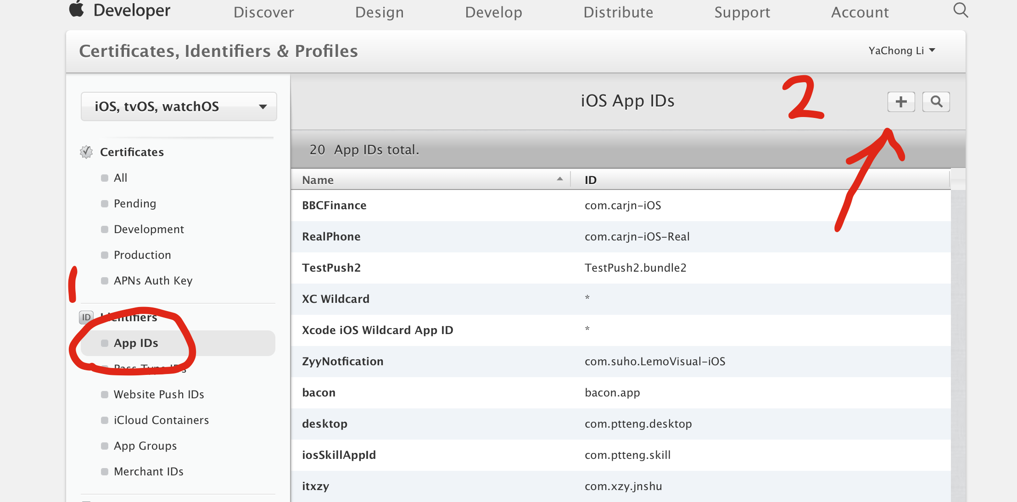Select iCloud Containers in sidebar
The width and height of the screenshot is (1017, 502).
(161, 420)
